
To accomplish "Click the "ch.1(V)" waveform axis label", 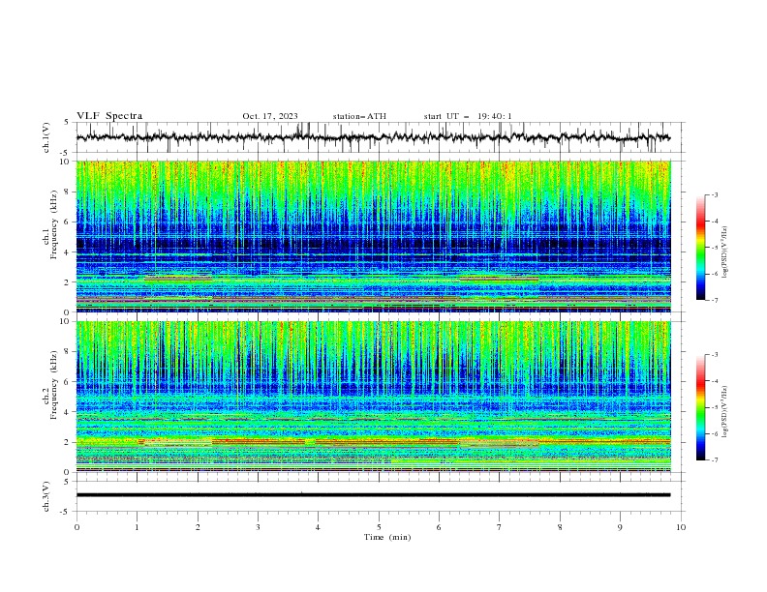I will [x=46, y=137].
